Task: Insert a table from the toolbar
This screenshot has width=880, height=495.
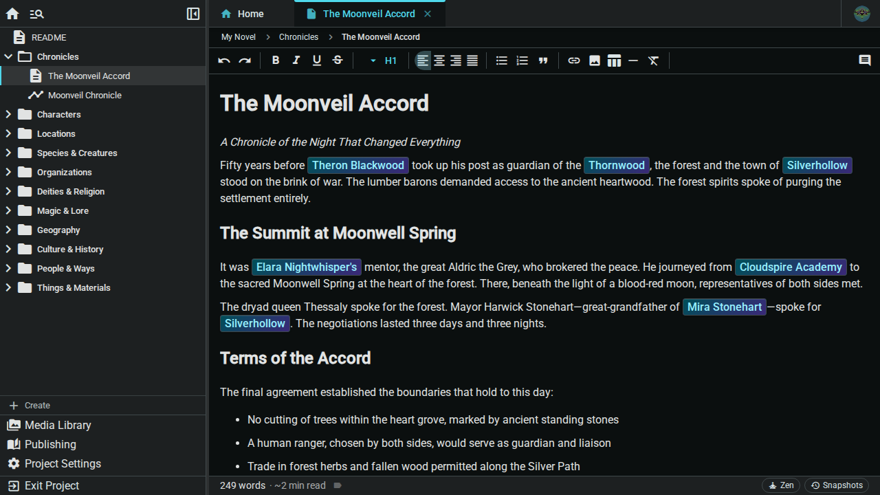Action: pyautogui.click(x=615, y=60)
